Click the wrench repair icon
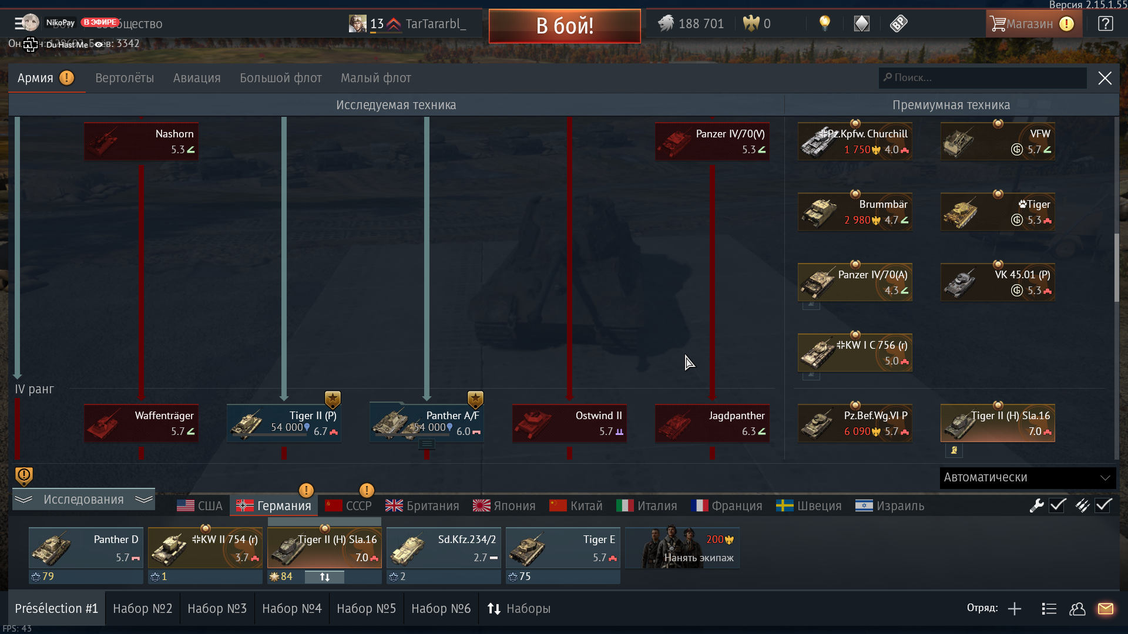 coord(1037,505)
